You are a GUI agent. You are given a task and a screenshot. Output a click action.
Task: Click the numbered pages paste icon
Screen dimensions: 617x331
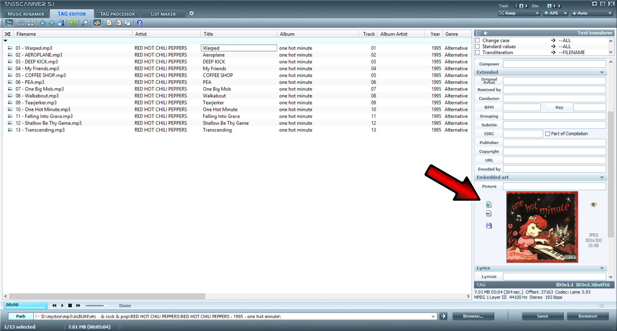(x=128, y=23)
